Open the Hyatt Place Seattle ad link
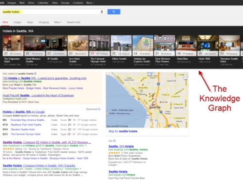Screen dimensions: 243x180 click(38, 95)
